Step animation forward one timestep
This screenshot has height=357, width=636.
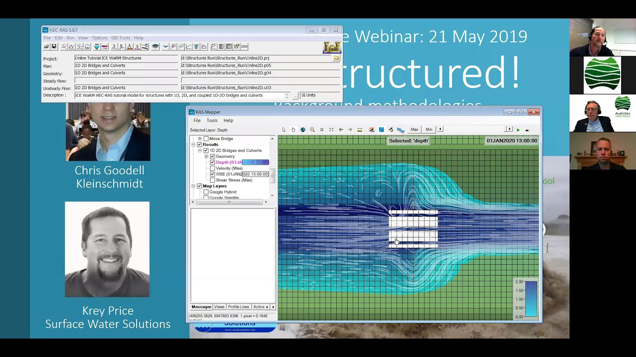(509, 129)
